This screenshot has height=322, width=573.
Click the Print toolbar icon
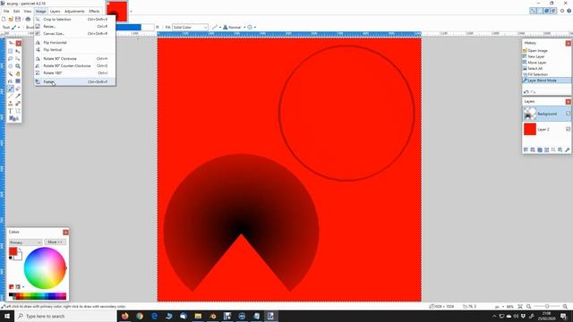28,19
